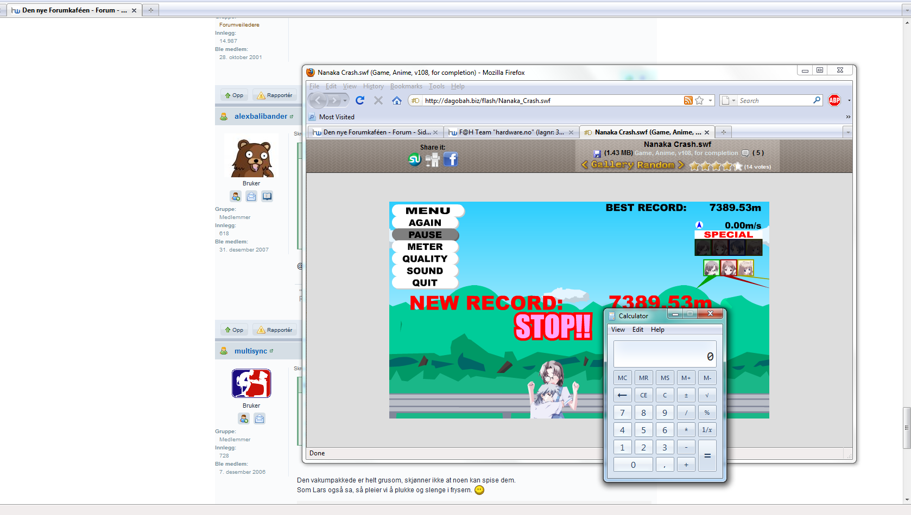Send message to alexbalibander via envelope icon
Screen dimensions: 911x515
coord(251,196)
